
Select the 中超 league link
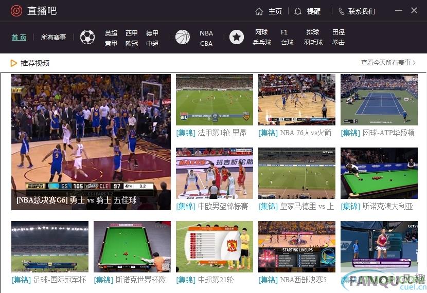pos(152,43)
